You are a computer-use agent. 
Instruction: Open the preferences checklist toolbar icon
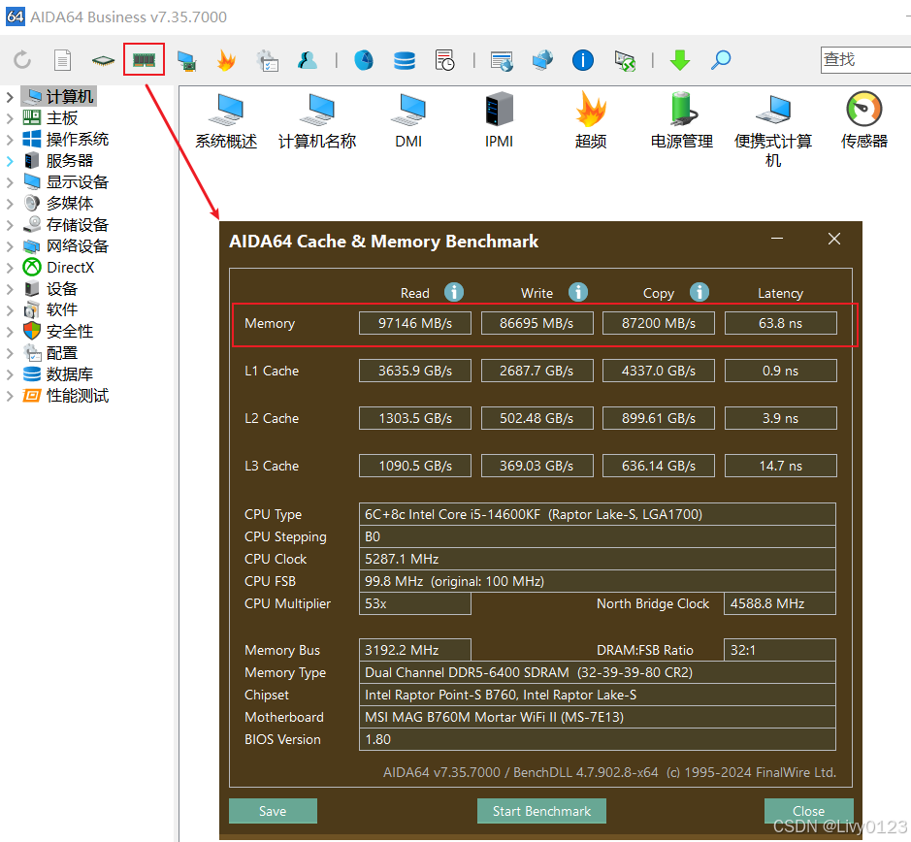coord(268,60)
